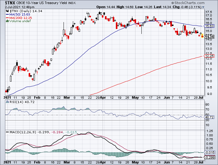Click the -0.284 MACD signal value
218x165 pixels.
click(57, 132)
